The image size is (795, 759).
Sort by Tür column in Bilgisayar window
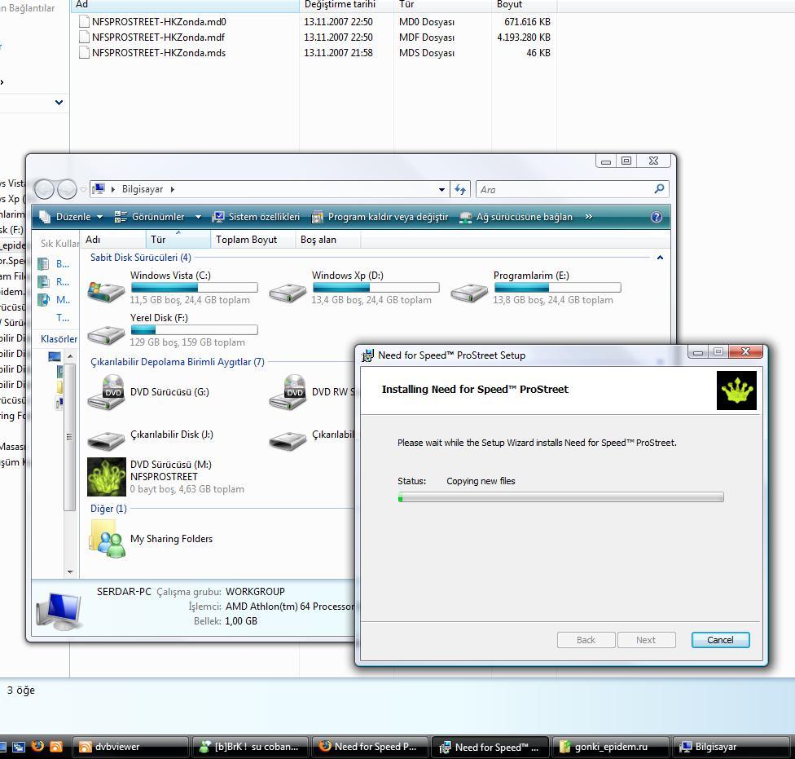(x=178, y=240)
